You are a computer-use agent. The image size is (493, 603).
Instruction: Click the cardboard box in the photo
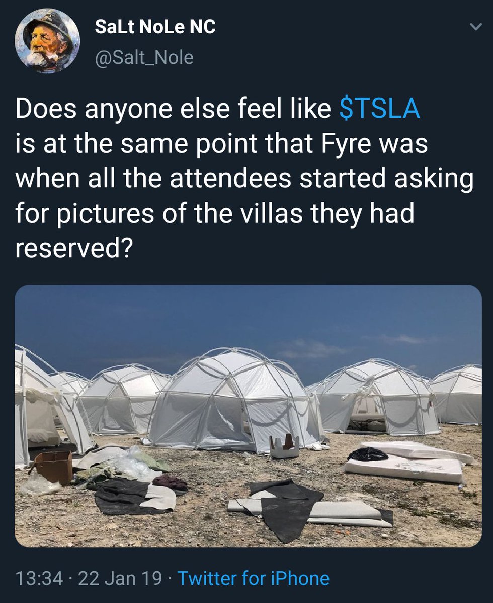pos(52,467)
